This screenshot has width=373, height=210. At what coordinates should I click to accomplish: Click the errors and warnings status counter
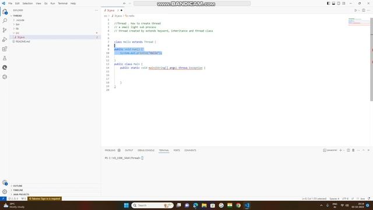coord(13,198)
